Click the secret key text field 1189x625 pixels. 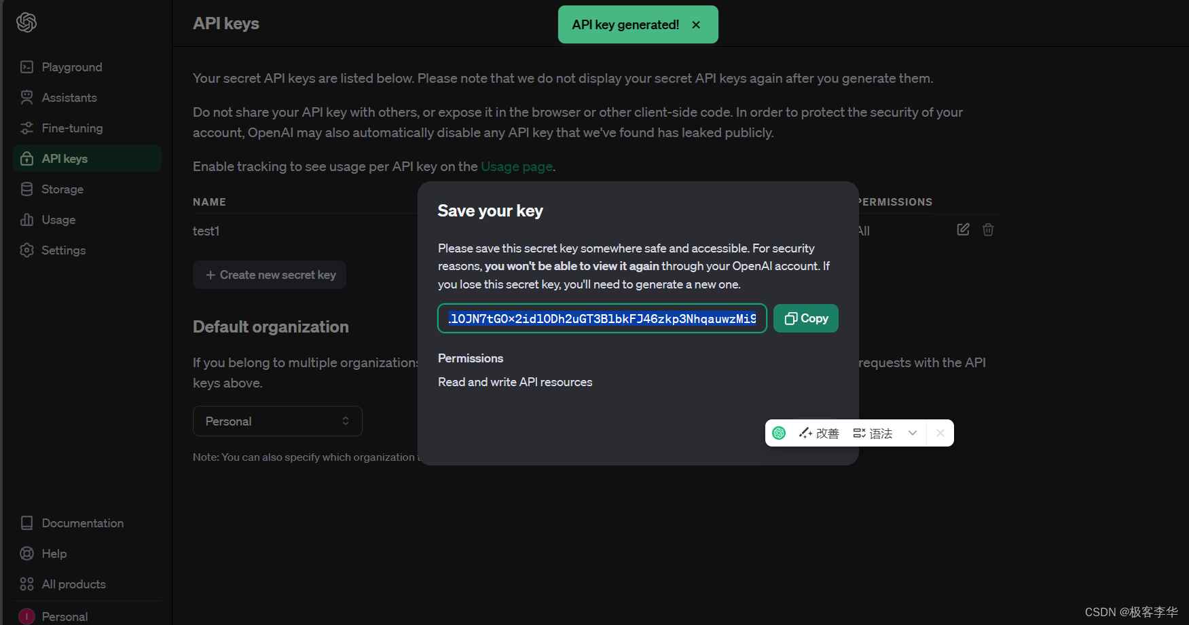(602, 318)
